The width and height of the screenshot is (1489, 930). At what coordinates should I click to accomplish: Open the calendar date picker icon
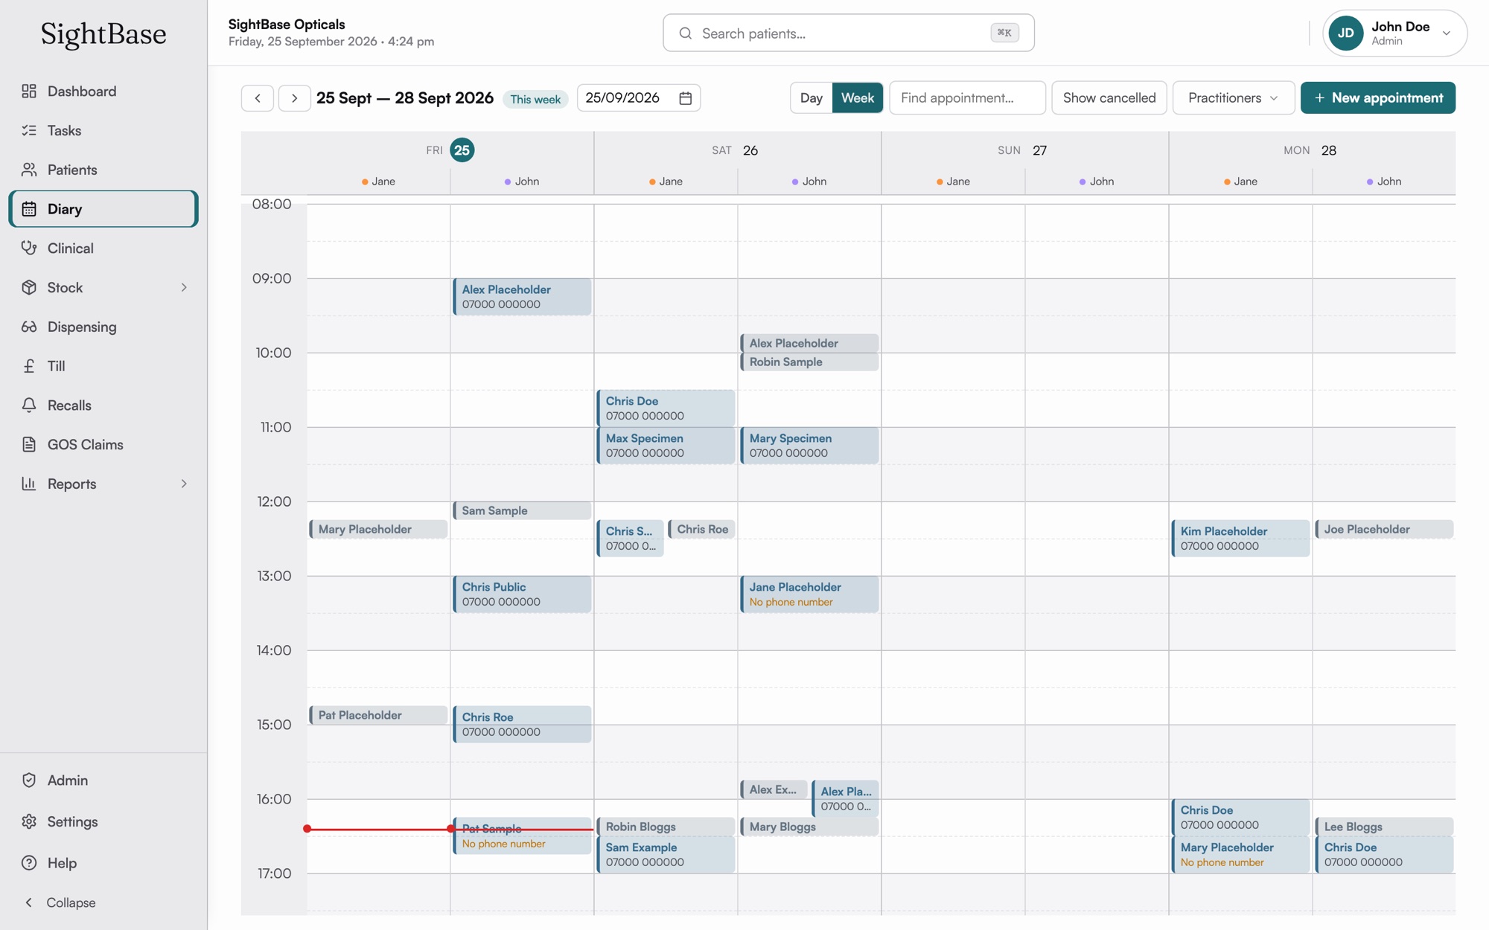point(686,97)
